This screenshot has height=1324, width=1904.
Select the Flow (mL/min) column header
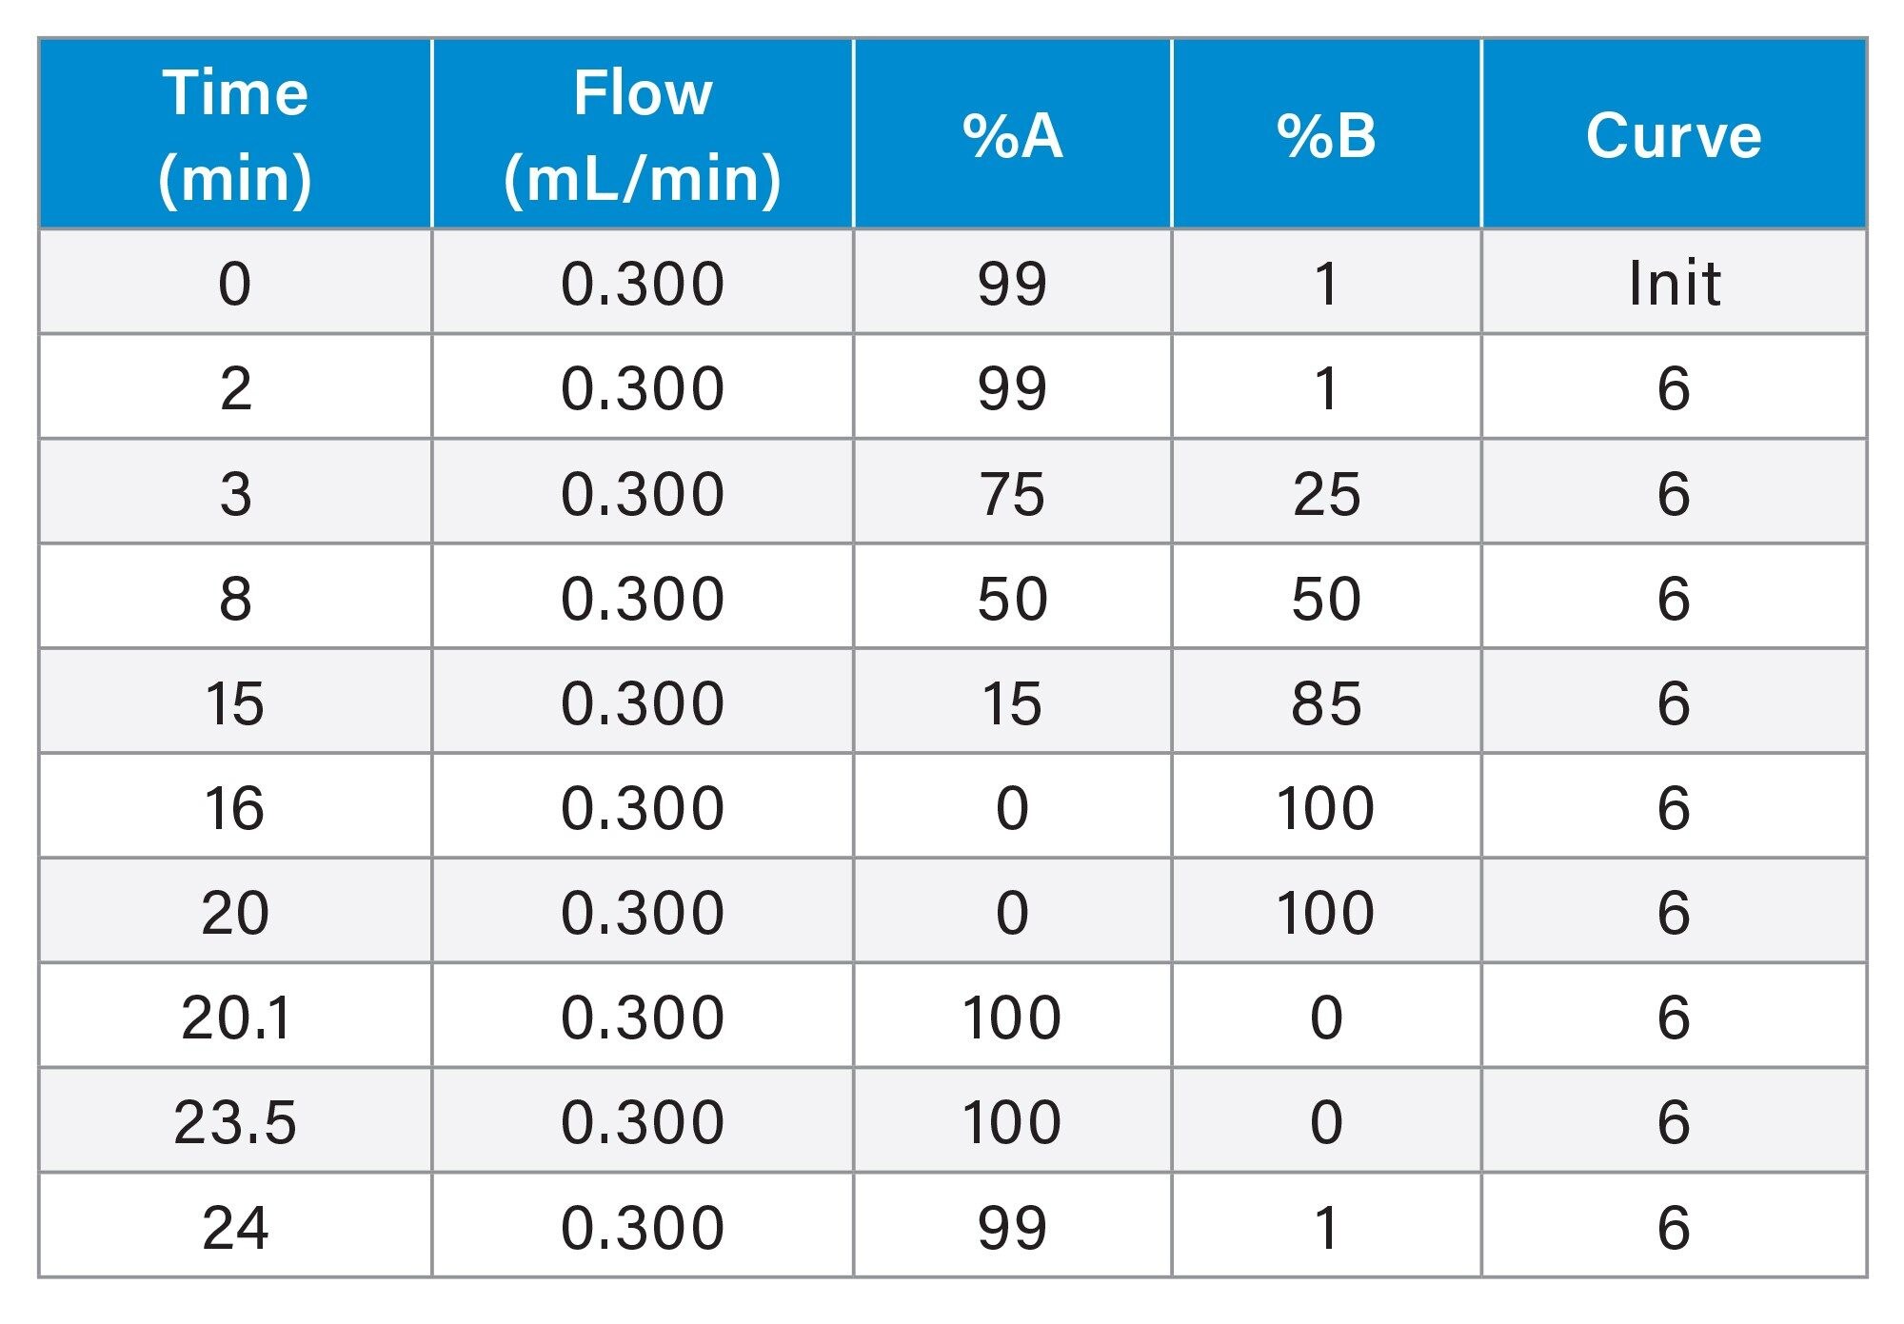click(x=643, y=134)
